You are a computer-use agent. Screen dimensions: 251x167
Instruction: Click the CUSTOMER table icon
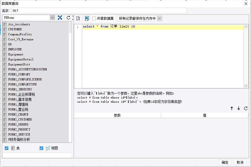click(5, 29)
